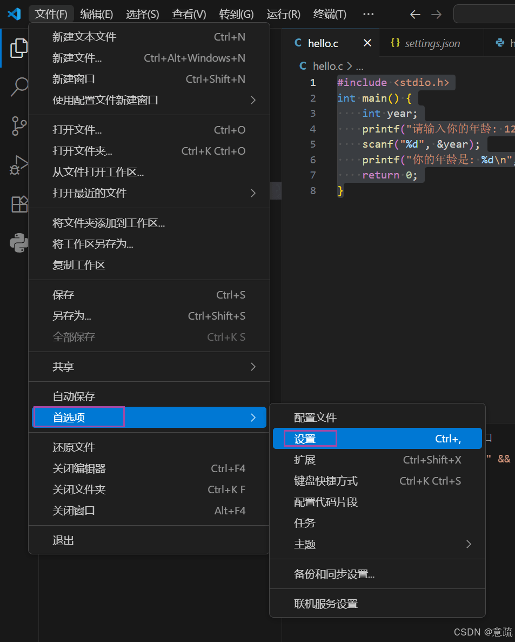Click the VS Code logo icon
Image resolution: width=515 pixels, height=642 pixels.
[14, 14]
